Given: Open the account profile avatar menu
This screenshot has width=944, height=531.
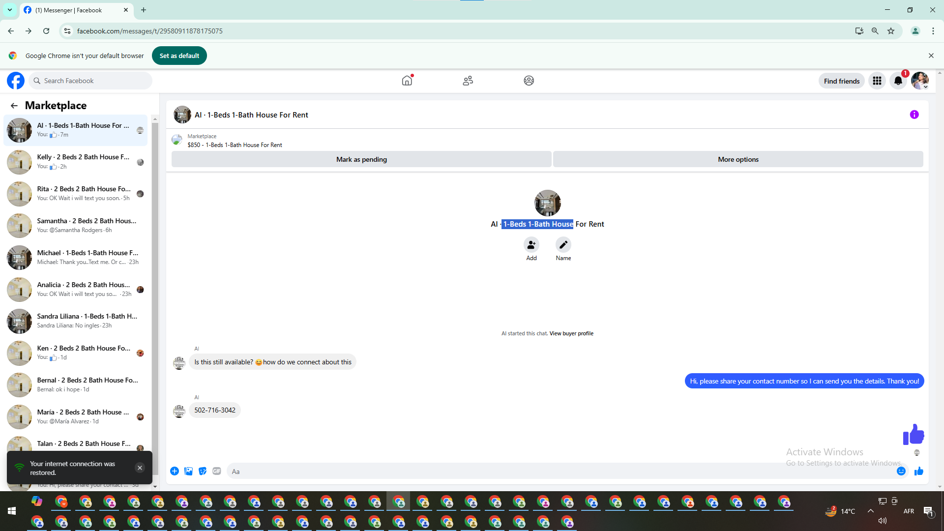Looking at the screenshot, I should tap(920, 81).
